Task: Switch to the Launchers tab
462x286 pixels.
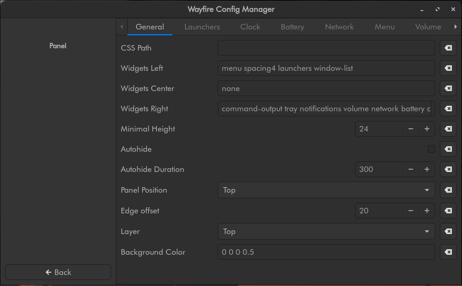Action: pyautogui.click(x=202, y=27)
